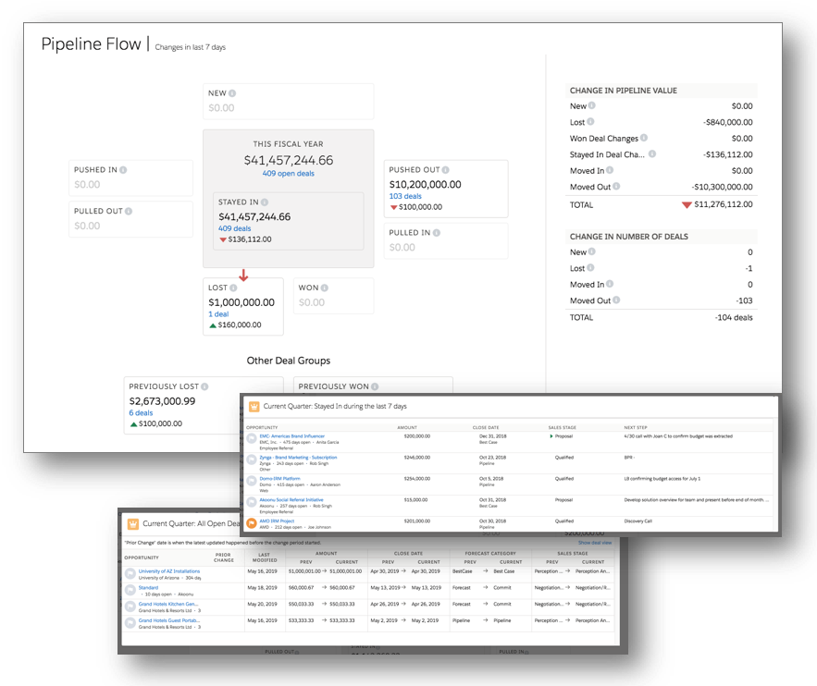This screenshot has height=686, width=817.
Task: Click Lost info icon under Change in Pipeline Value
Action: pyautogui.click(x=590, y=122)
